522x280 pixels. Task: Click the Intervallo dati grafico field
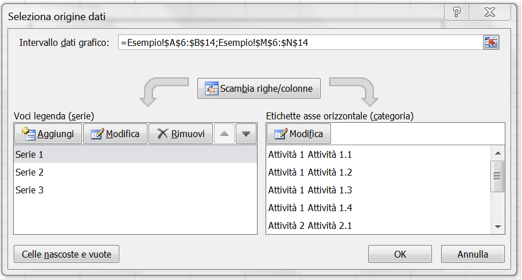[298, 42]
